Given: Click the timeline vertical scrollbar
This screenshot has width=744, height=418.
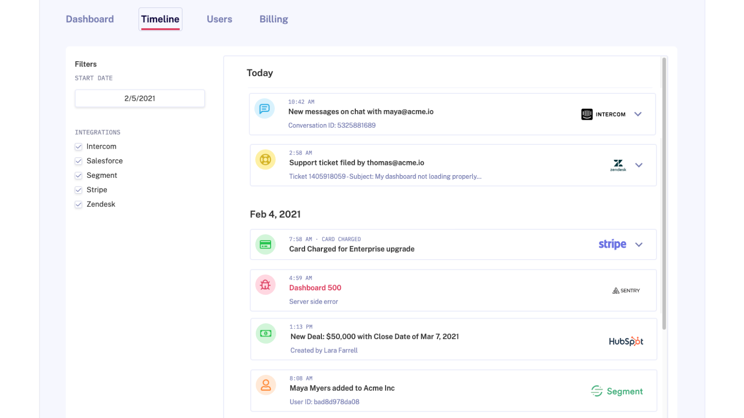Looking at the screenshot, I should (664, 193).
